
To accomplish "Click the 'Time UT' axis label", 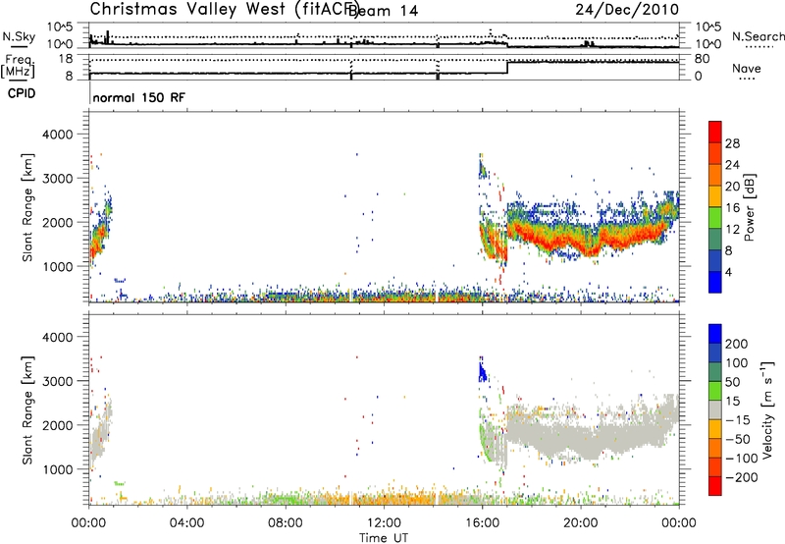I will [384, 538].
